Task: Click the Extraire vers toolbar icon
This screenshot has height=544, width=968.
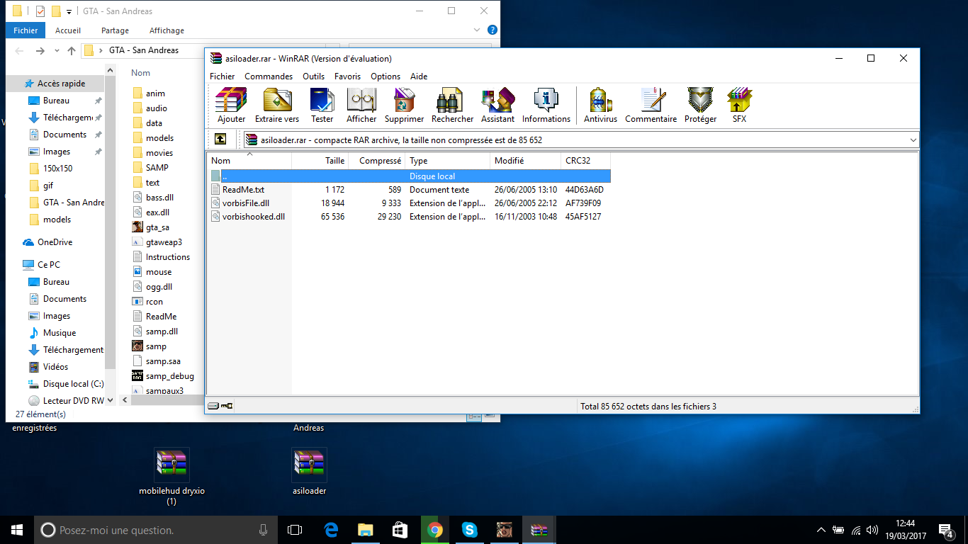Action: click(x=277, y=106)
